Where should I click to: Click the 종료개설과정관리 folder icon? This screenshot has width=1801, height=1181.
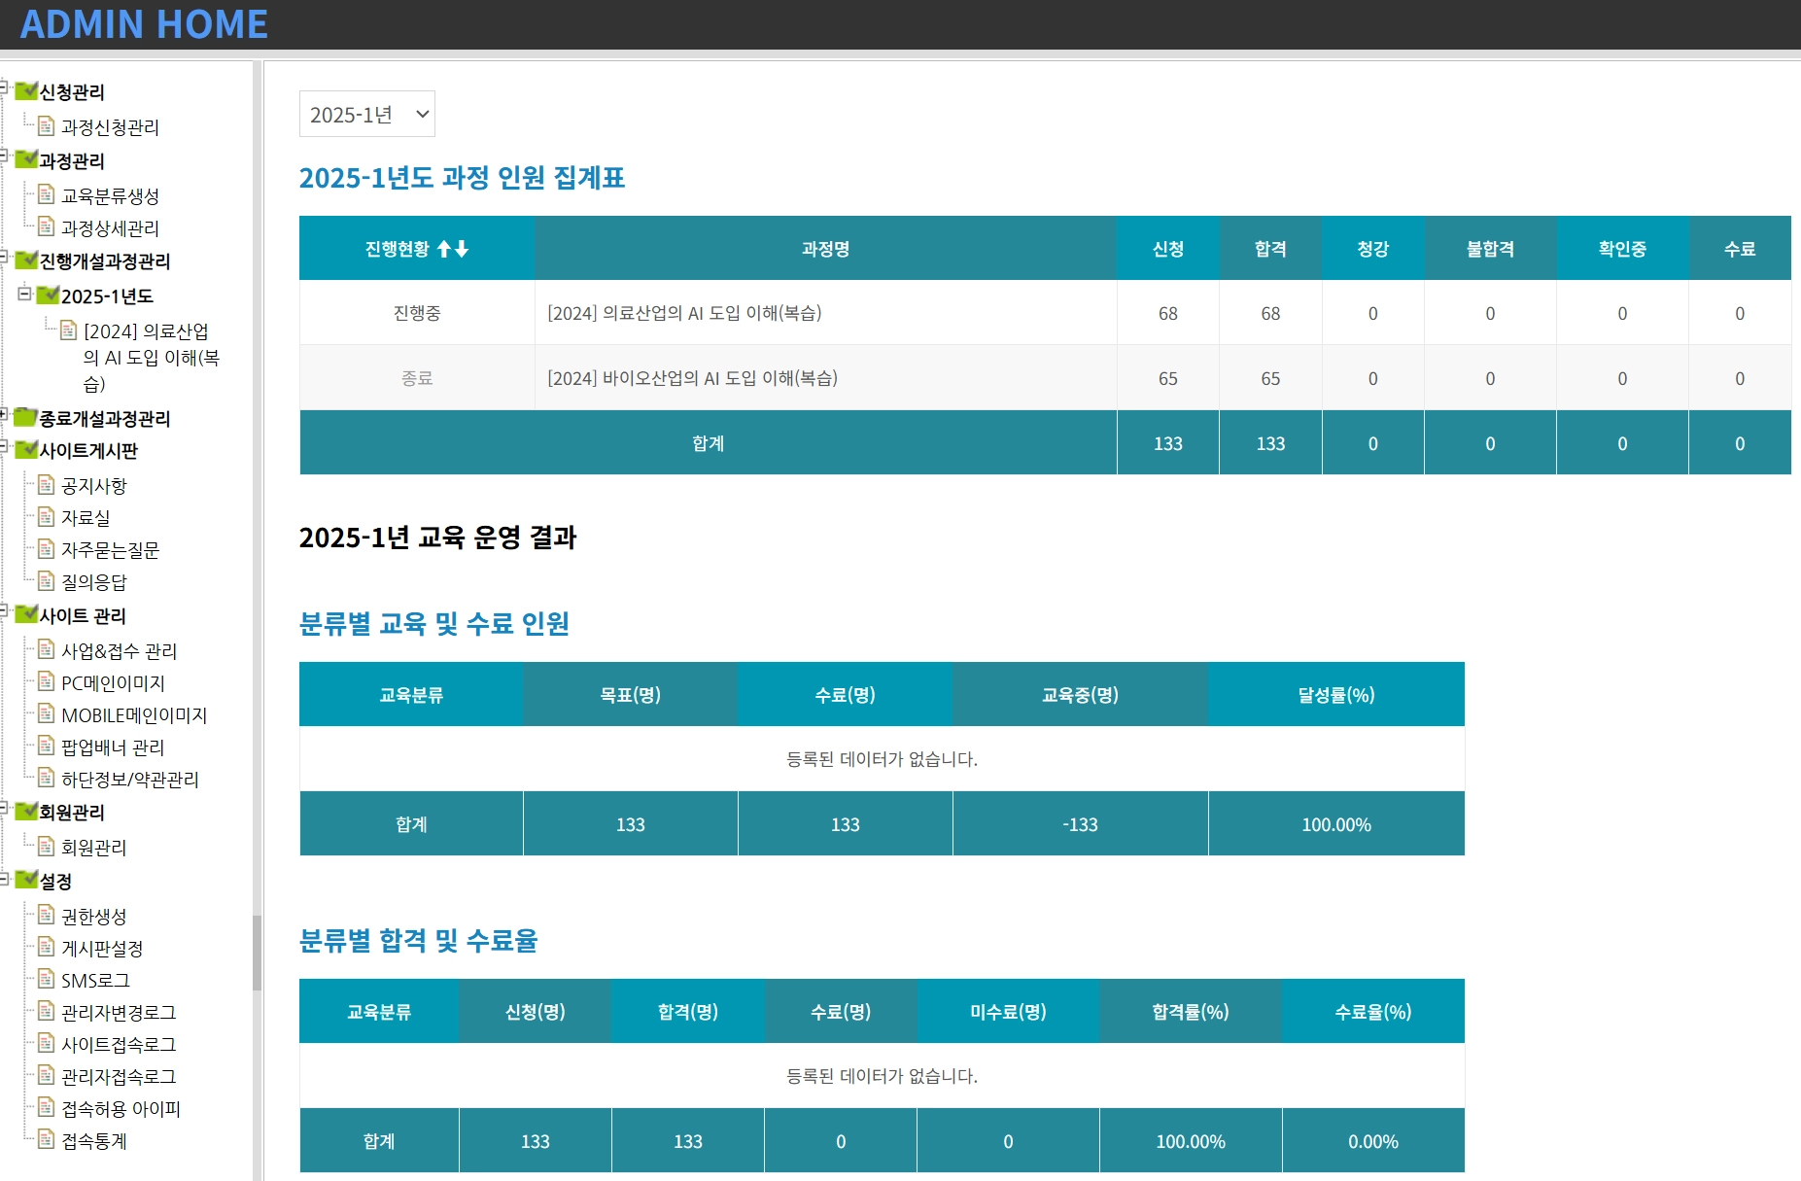(x=26, y=418)
